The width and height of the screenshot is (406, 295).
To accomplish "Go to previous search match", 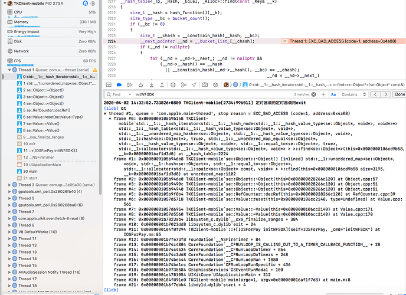I will click(x=375, y=94).
